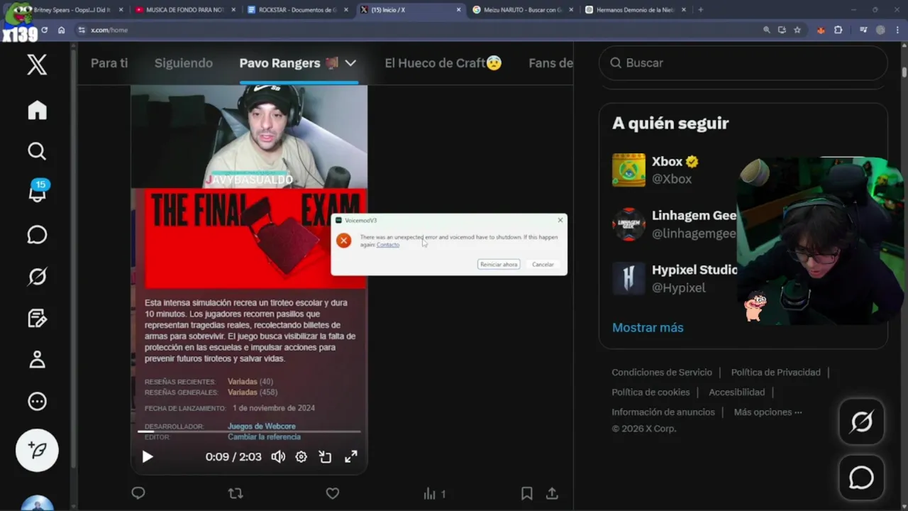Go to Home in X sidebar

point(37,110)
